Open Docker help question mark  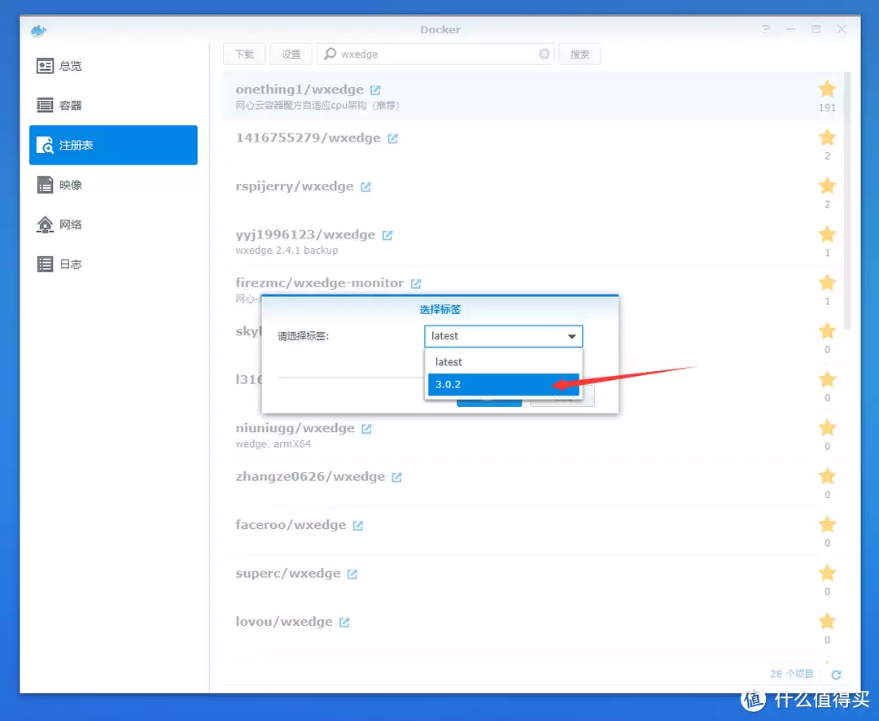point(766,28)
